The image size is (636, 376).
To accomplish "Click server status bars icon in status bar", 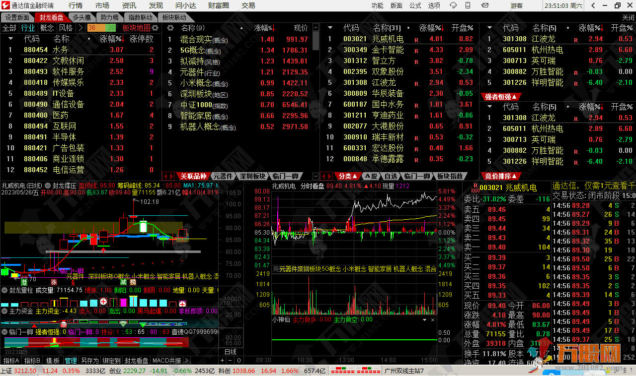I will 356,371.
